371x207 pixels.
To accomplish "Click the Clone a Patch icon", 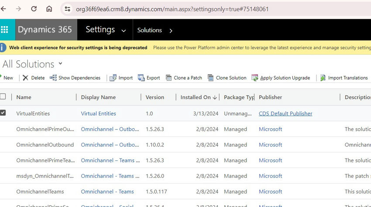I will 169,78.
